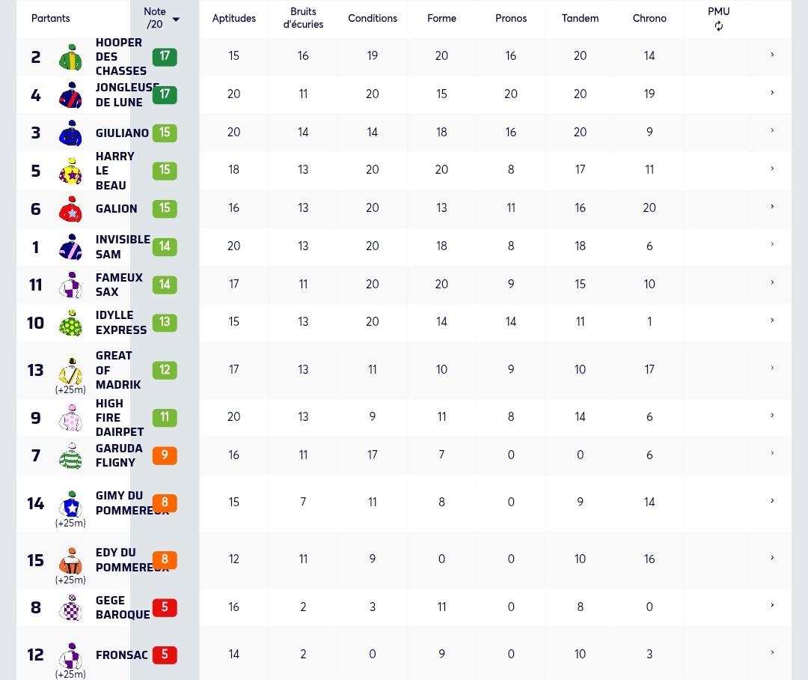Expand details chevron for Hooper des Chasses

click(772, 55)
